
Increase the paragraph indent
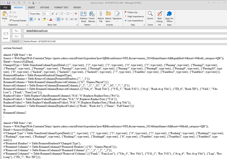pos(76,19)
